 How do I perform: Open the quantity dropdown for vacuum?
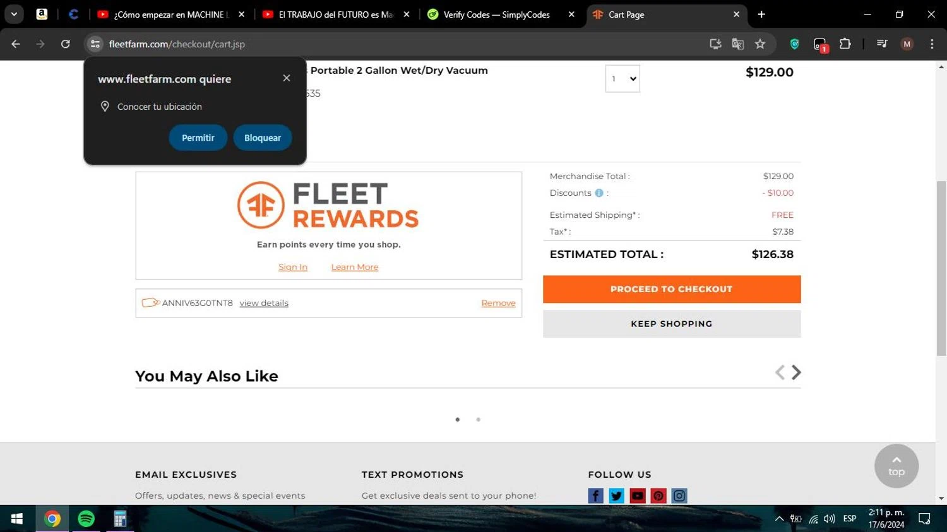[622, 78]
